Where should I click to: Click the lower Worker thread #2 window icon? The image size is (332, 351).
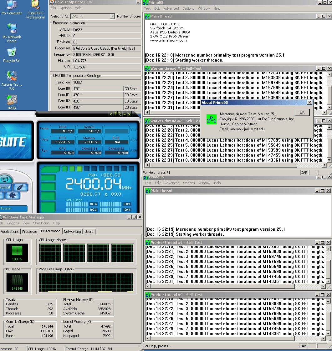click(x=148, y=295)
